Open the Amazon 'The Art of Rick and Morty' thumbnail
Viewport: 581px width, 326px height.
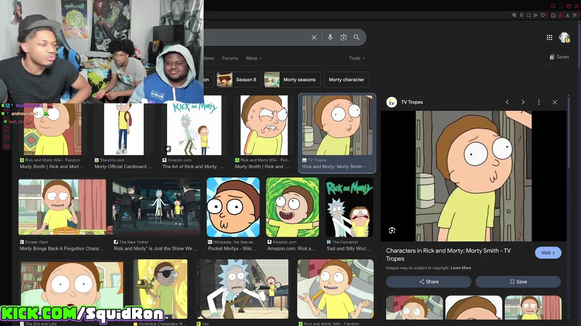point(194,125)
